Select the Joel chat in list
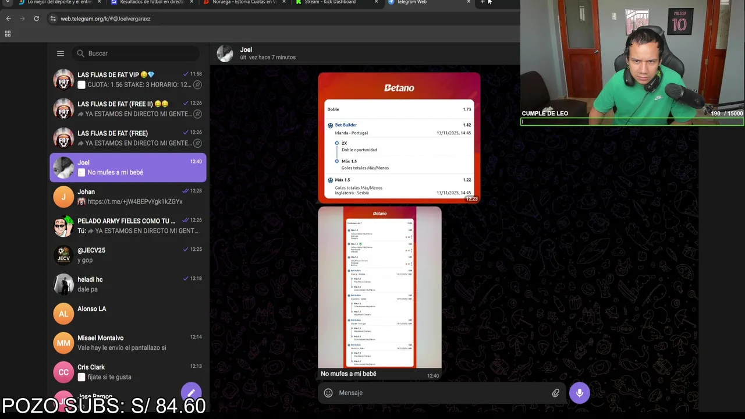 click(x=128, y=168)
